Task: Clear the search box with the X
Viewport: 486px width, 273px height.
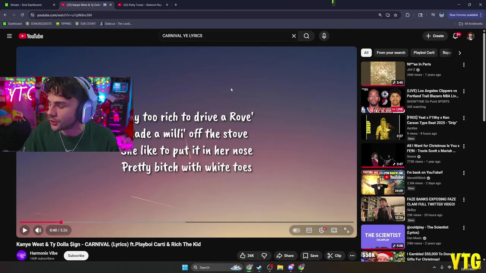Action: point(294,36)
